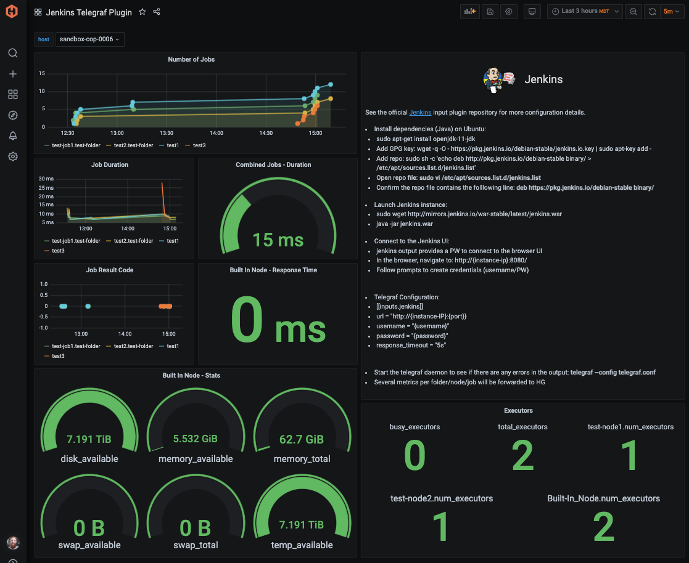Open Built In Node - Response Time menu
Image resolution: width=689 pixels, height=563 pixels.
point(273,270)
